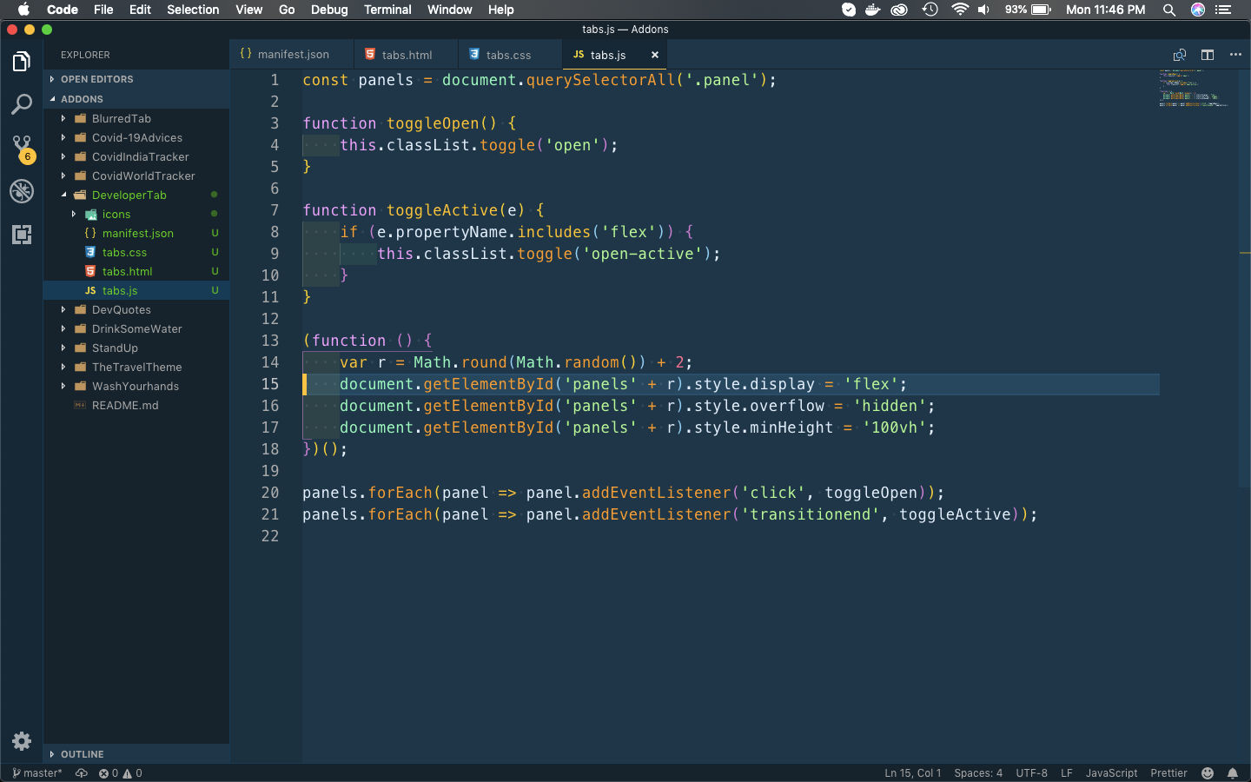Synchronize changes via cloud icon in status bar
This screenshot has width=1251, height=782.
82,773
